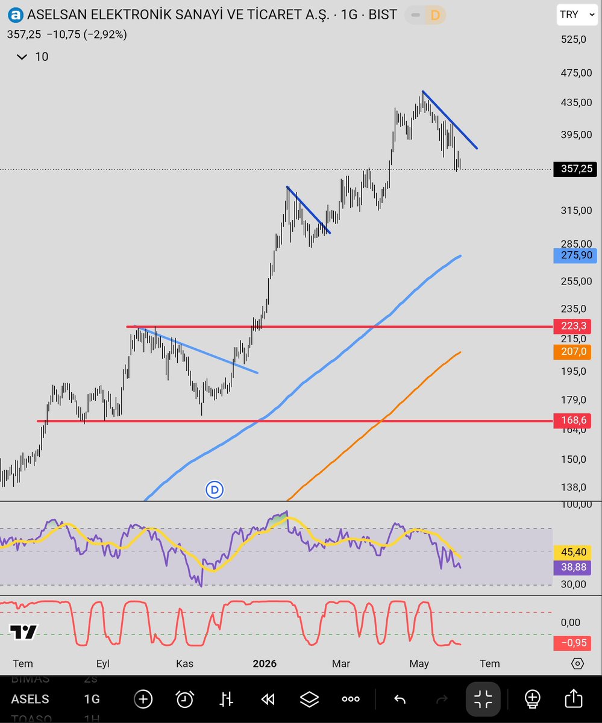The height and width of the screenshot is (723, 602).
Task: Select ASELS ticker in the bottom bar
Action: pos(30,699)
